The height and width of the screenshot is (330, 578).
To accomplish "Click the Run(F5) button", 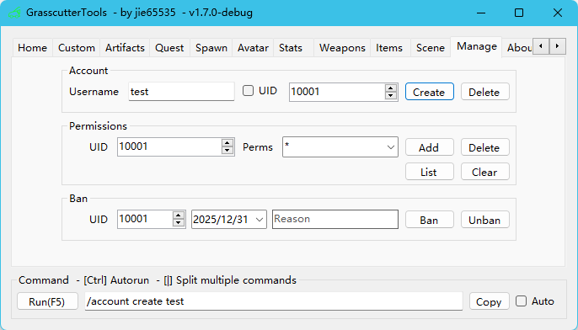I will tap(47, 301).
